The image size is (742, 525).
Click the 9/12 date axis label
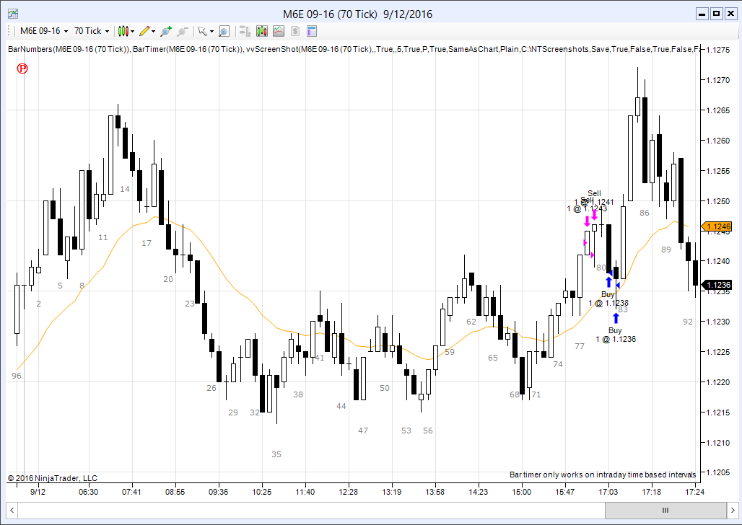(38, 492)
